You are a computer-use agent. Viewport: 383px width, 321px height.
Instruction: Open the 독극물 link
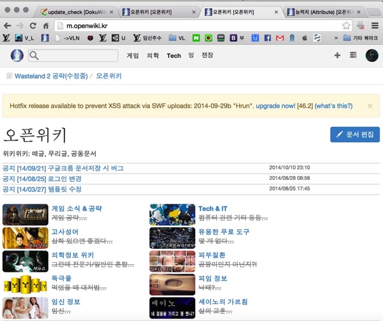coord(61,278)
